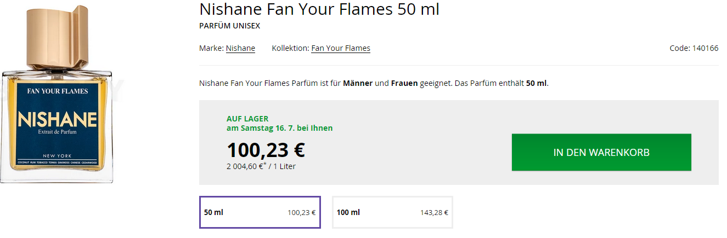Screen dimensions: 727x238
Task: Add the perfume with In den Warenkorb
Action: (x=601, y=153)
